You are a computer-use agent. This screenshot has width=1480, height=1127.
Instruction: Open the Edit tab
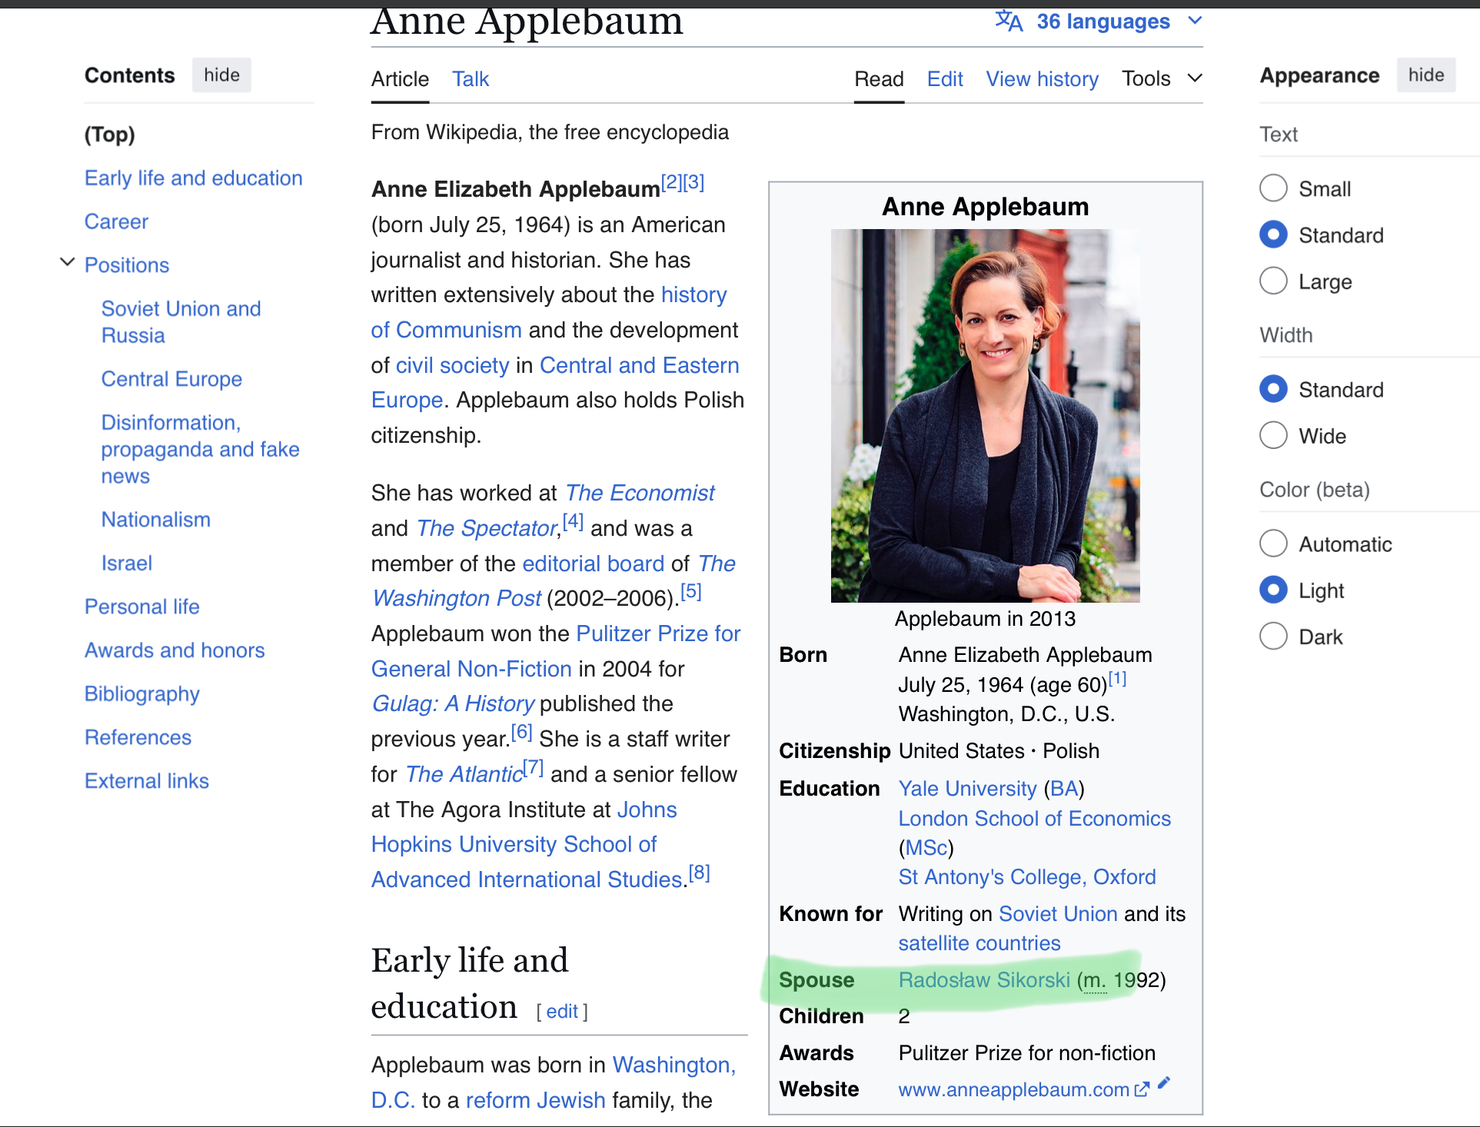point(944,79)
